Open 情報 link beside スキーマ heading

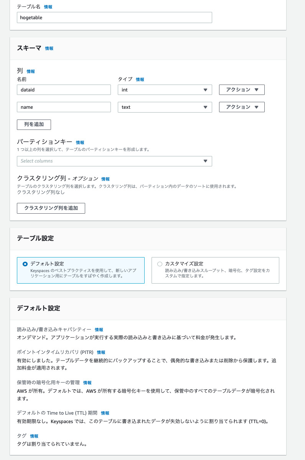tap(49, 48)
